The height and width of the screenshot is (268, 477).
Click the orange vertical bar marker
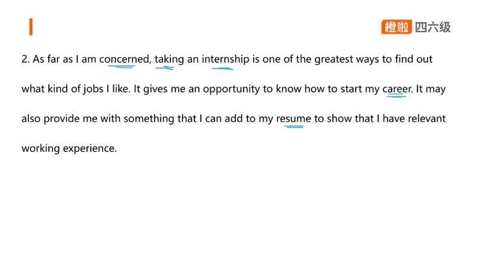[31, 27]
